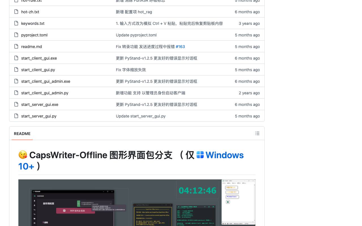View the PyStand-v1.2.5 commit for start_server_gui.exe
The image size is (362, 226).
click(156, 105)
